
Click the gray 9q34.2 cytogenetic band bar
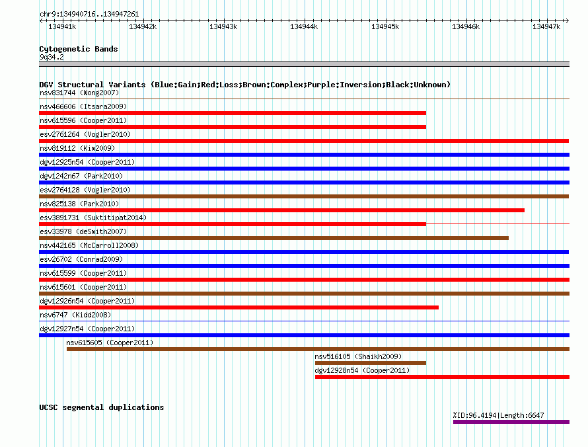pos(304,64)
